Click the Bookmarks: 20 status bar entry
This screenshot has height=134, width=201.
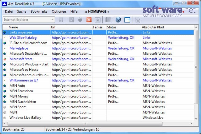point(14,129)
